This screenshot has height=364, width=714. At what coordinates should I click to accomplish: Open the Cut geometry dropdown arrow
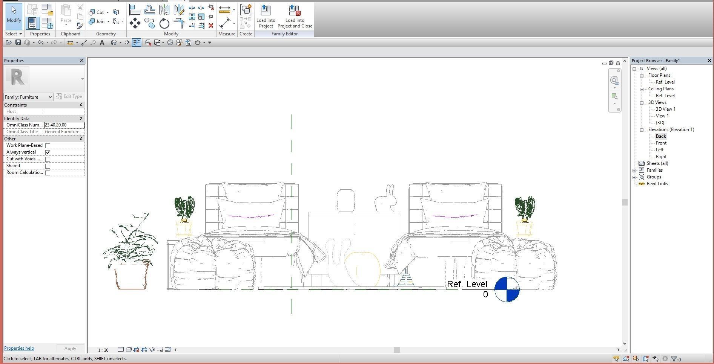click(x=107, y=12)
